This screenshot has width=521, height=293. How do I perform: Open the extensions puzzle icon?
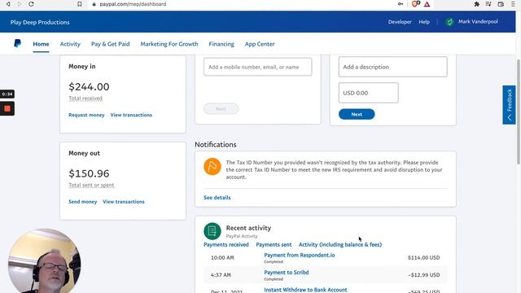coord(477,4)
